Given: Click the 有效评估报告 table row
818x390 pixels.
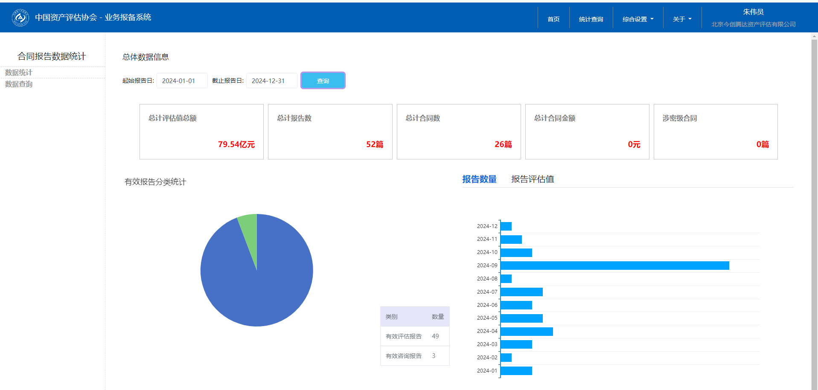Looking at the screenshot, I should point(414,336).
